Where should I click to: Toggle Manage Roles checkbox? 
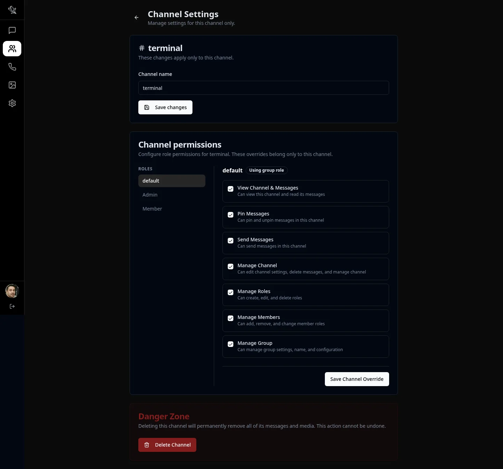tap(231, 292)
